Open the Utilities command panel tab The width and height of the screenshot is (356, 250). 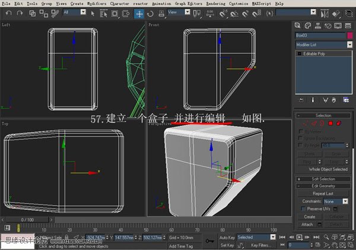tap(348, 25)
